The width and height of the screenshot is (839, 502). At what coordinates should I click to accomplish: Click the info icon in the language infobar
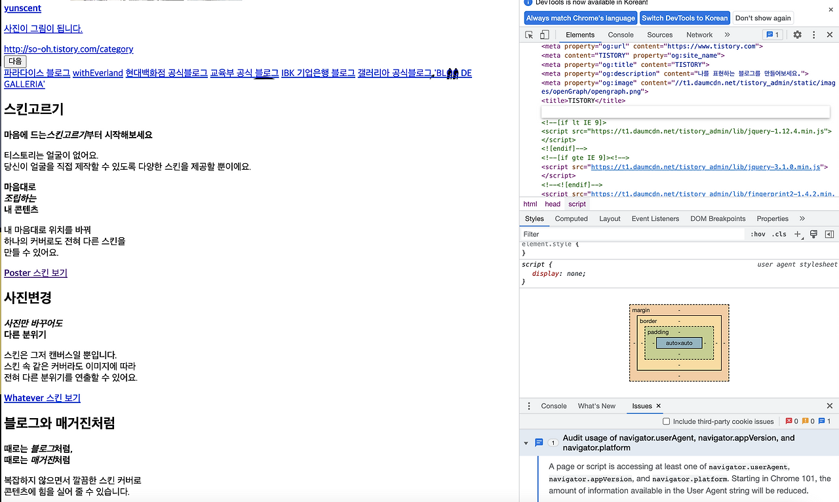click(x=528, y=3)
